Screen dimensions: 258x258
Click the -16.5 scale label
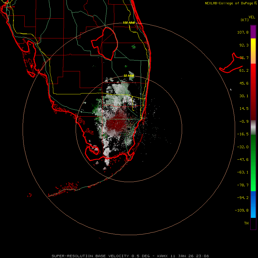(243, 134)
